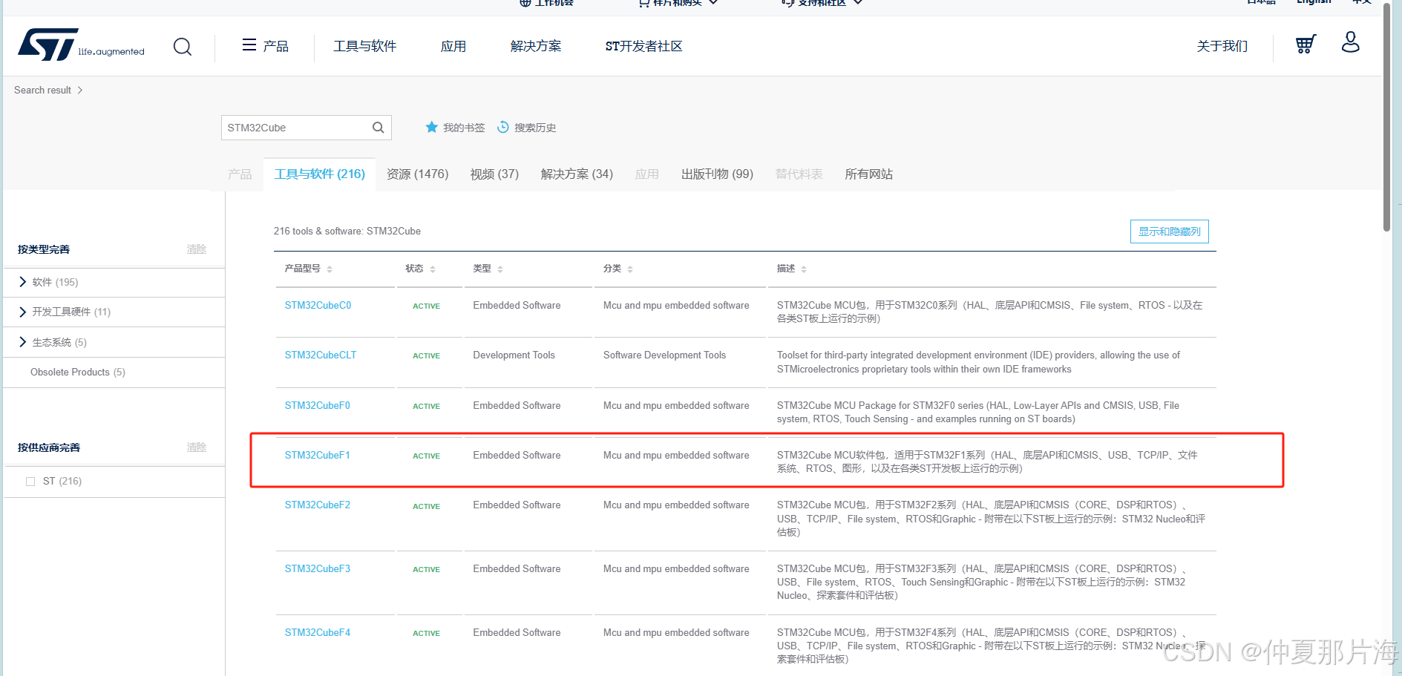Screen dimensions: 1402x676
Task: Expand the 生态系统 (5) category
Action: (x=23, y=342)
